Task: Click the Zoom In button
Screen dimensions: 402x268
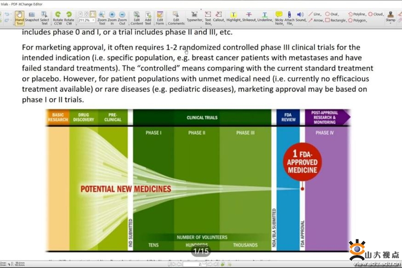Action: 112,17
